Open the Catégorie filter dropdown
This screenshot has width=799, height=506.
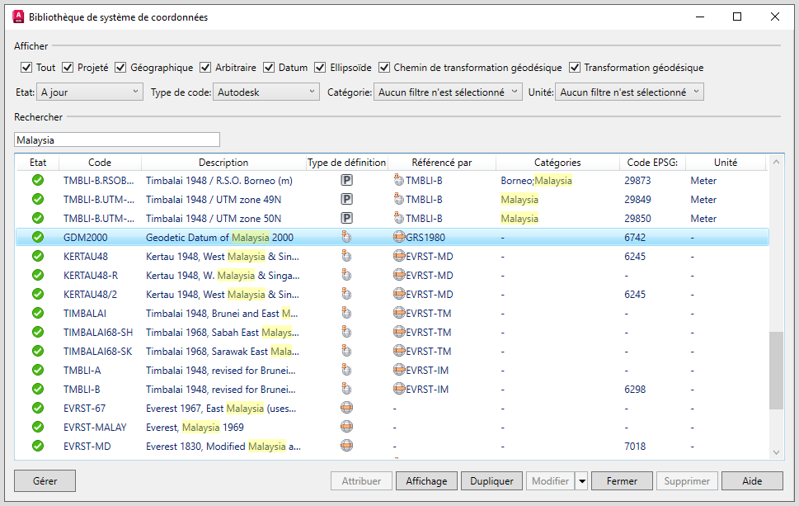click(448, 92)
